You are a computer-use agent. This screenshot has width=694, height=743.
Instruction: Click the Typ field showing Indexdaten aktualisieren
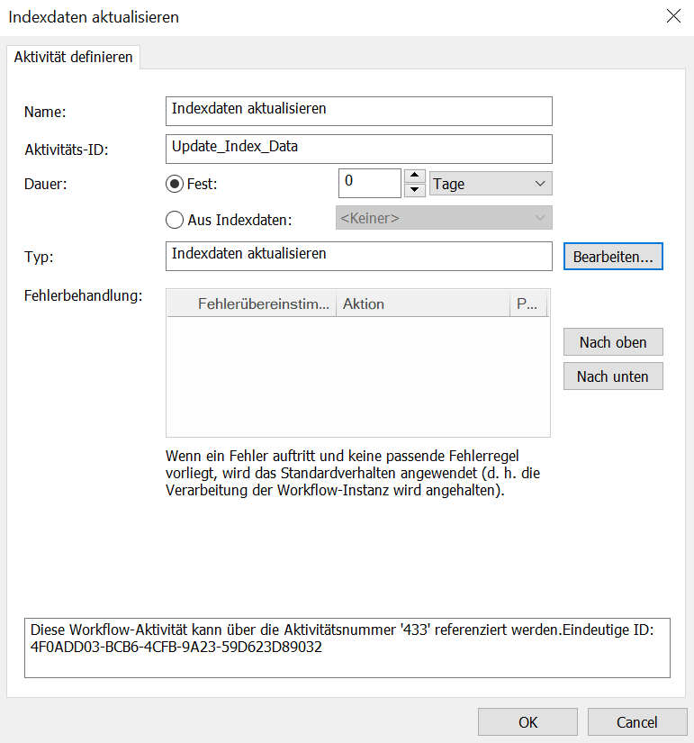359,256
